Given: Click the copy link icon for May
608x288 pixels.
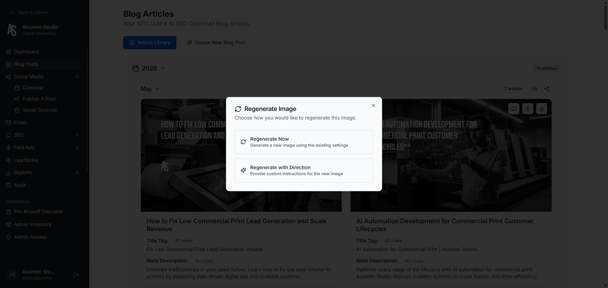Looking at the screenshot, I should 535,89.
